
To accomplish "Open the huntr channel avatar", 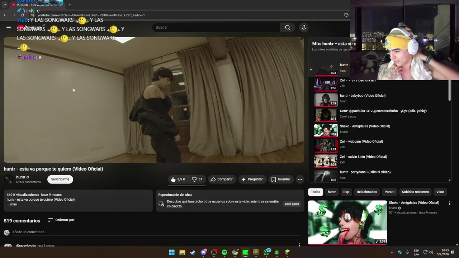I will pos(9,179).
